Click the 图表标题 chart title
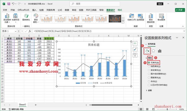Screen dimensions: 187x111 pos(94,45)
